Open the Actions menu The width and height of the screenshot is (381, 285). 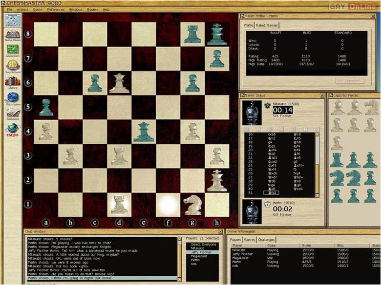pyautogui.click(x=22, y=9)
